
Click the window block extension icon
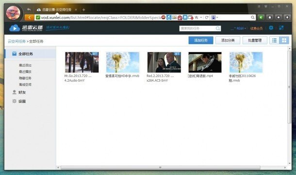(x=191, y=17)
